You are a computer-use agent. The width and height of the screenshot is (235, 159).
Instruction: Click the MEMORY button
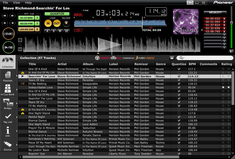click(215, 13)
